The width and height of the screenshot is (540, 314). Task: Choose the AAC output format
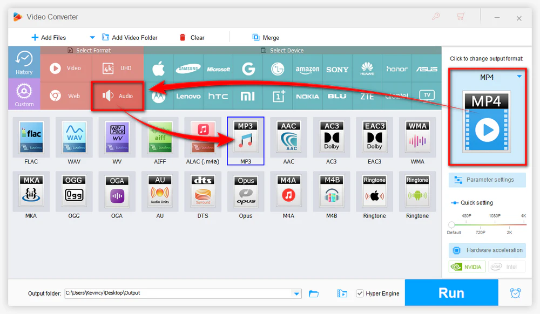[289, 140]
